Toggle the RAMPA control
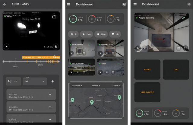The width and height of the screenshot is (193, 125). (x=147, y=69)
